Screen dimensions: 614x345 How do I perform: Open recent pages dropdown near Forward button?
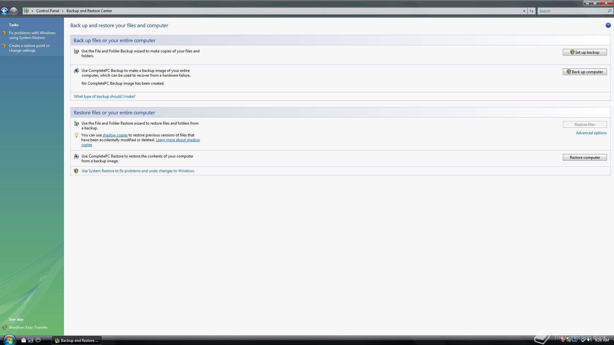pyautogui.click(x=20, y=11)
